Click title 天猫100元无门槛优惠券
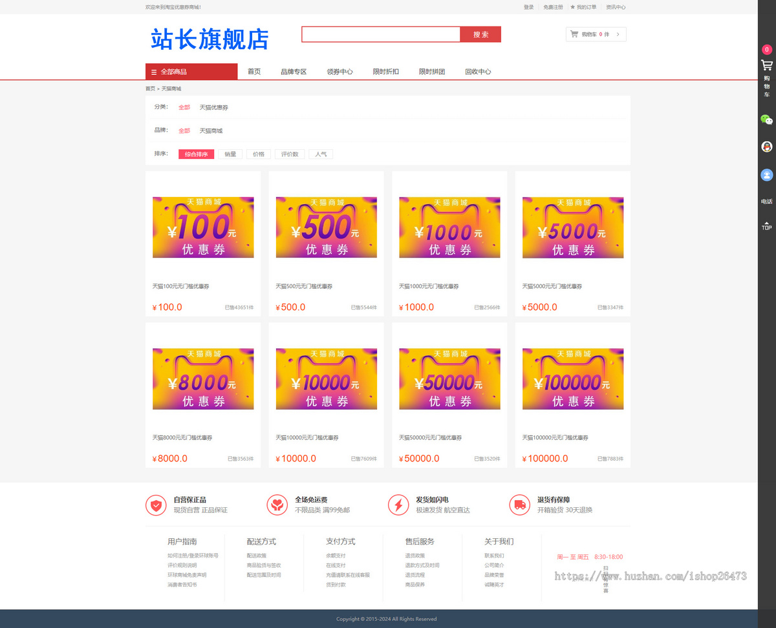This screenshot has width=776, height=628. pos(181,286)
